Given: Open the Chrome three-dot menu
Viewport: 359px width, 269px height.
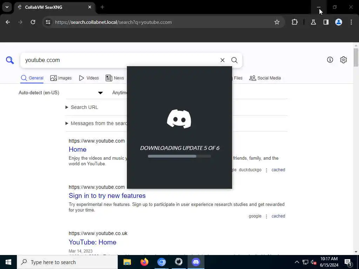Looking at the screenshot, I should coord(351,22).
